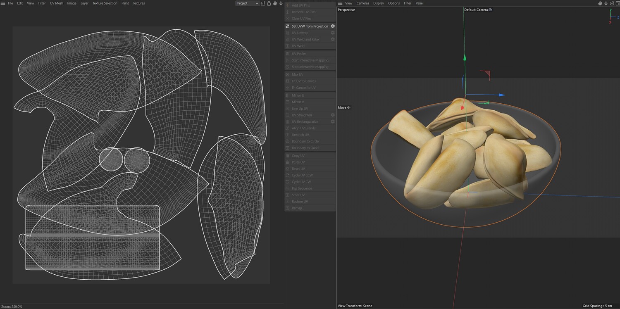
Task: Click the bar-chart icon beside Project dropdown
Action: click(x=263, y=3)
